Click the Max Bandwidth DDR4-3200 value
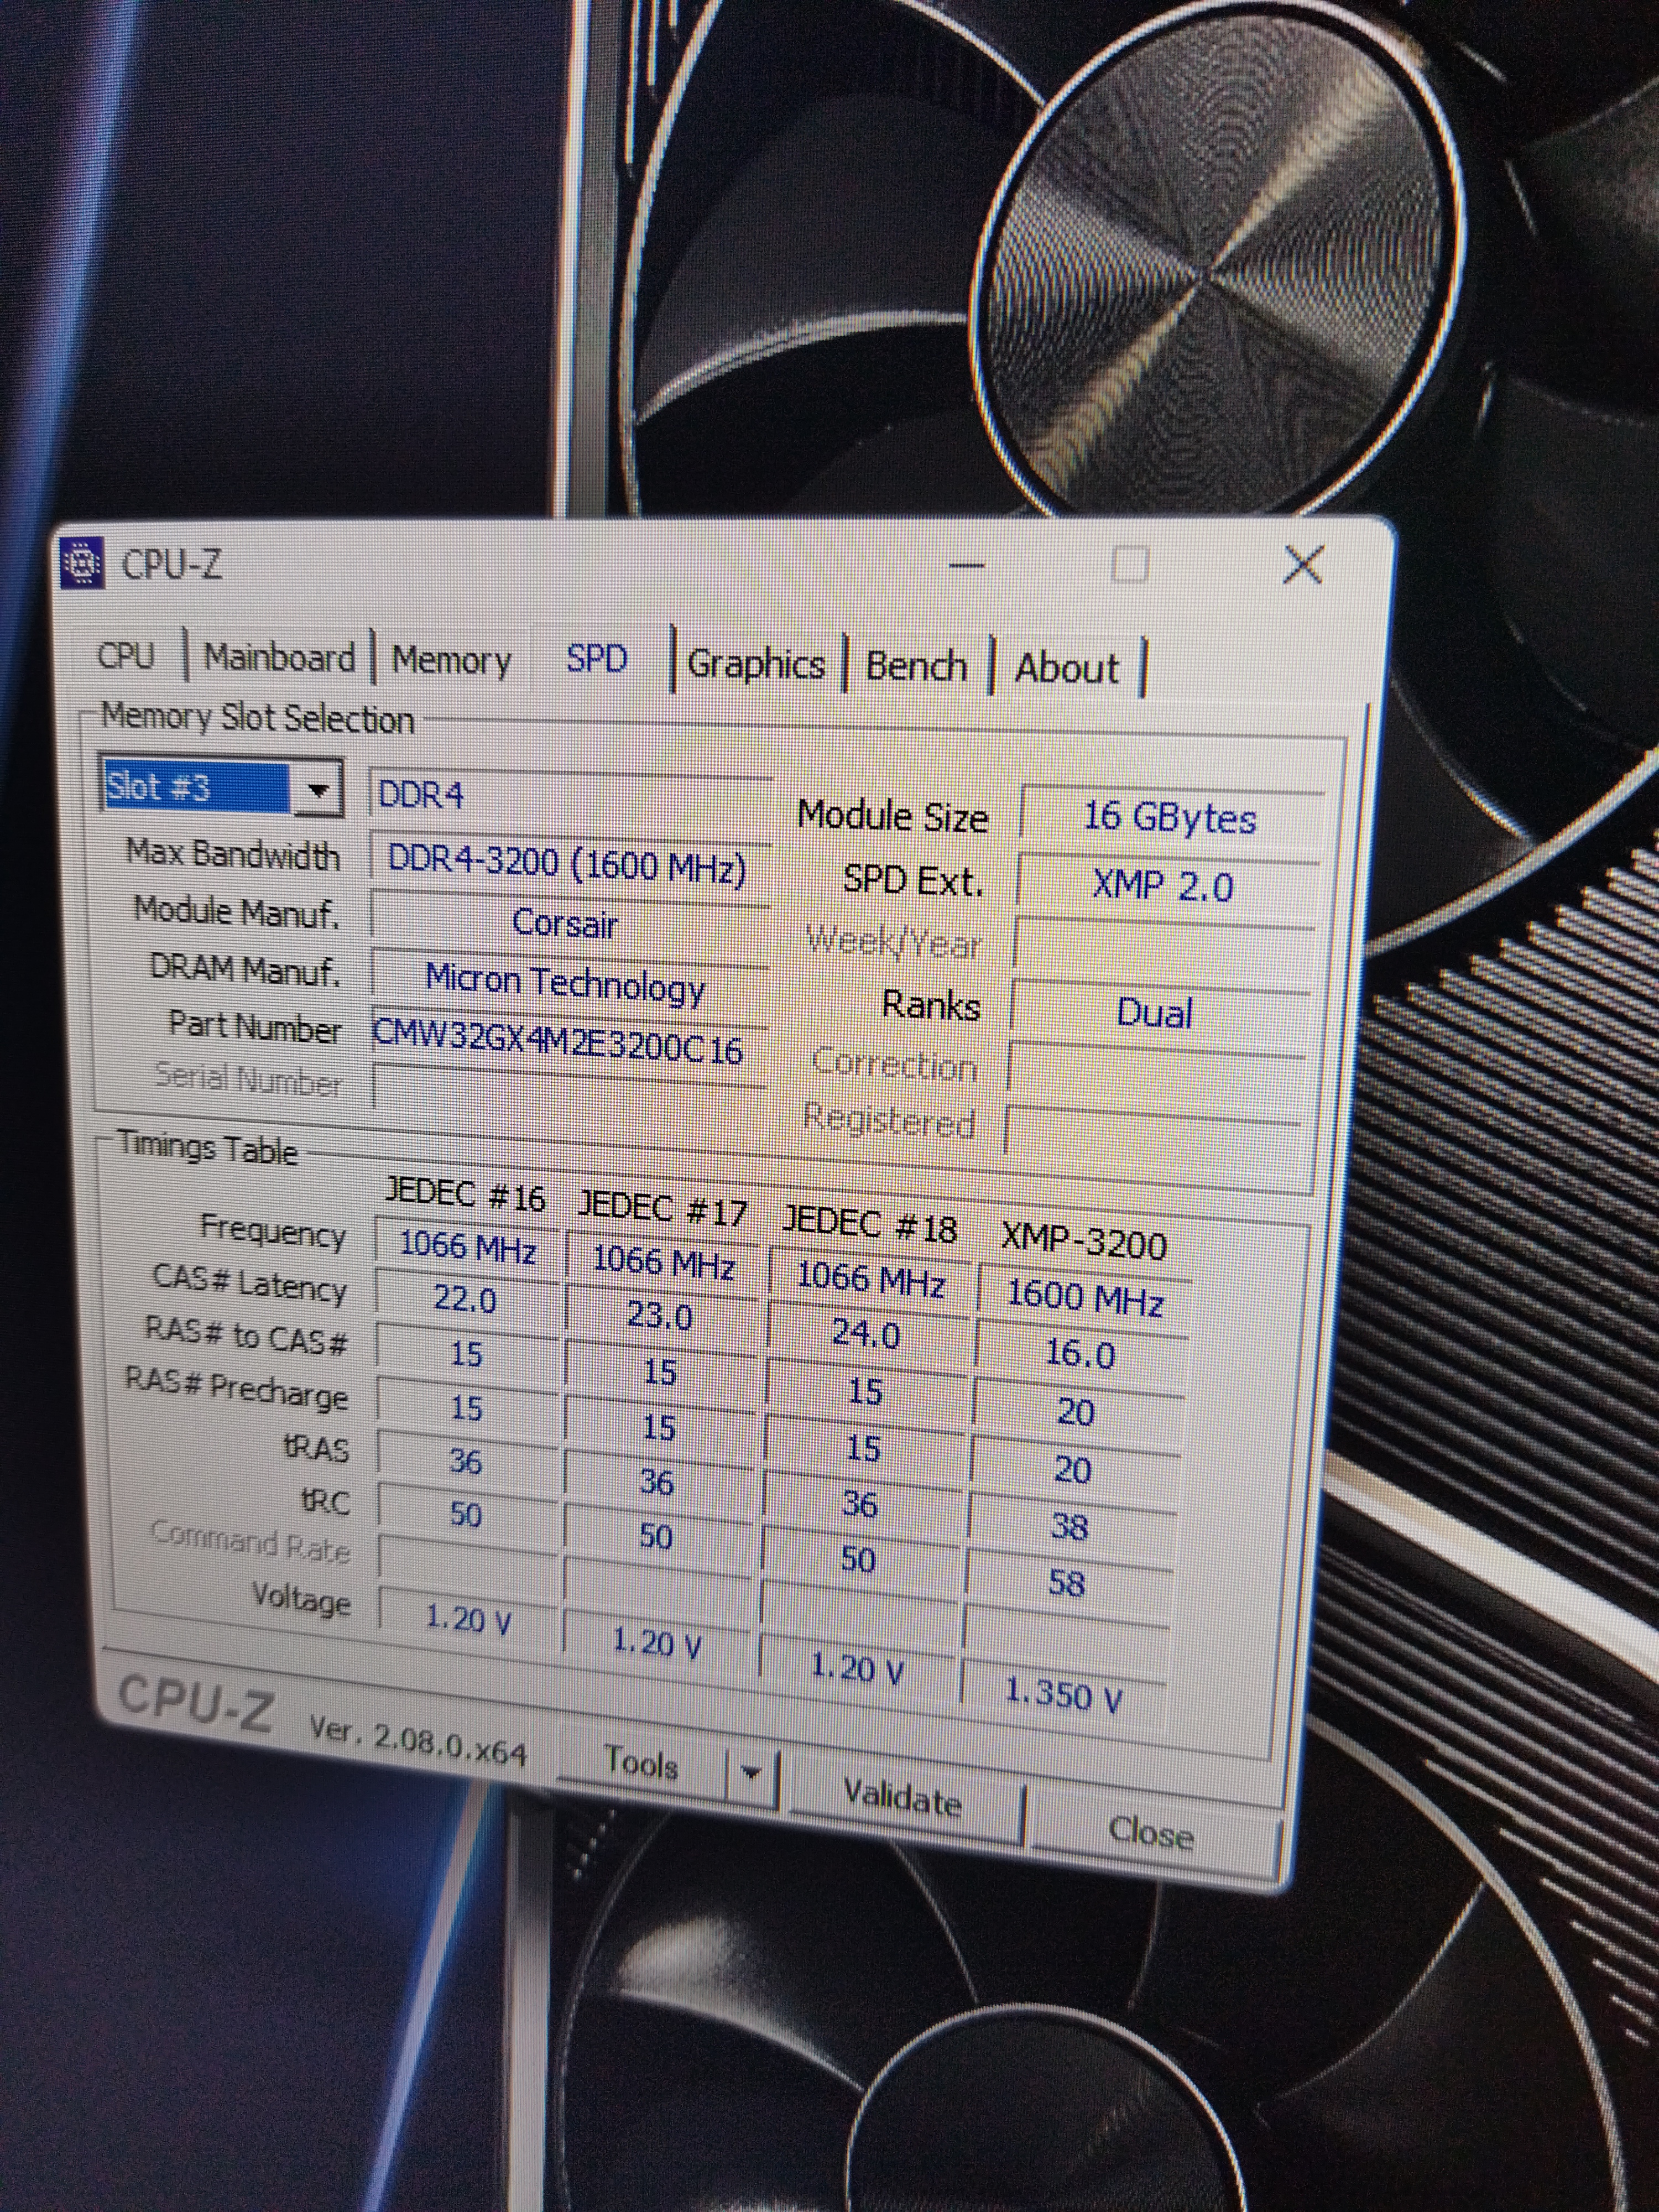Viewport: 1659px width, 2212px height. pos(568,864)
